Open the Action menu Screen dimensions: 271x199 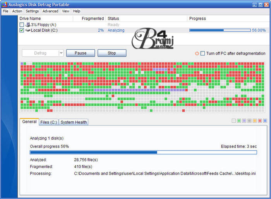click(17, 11)
